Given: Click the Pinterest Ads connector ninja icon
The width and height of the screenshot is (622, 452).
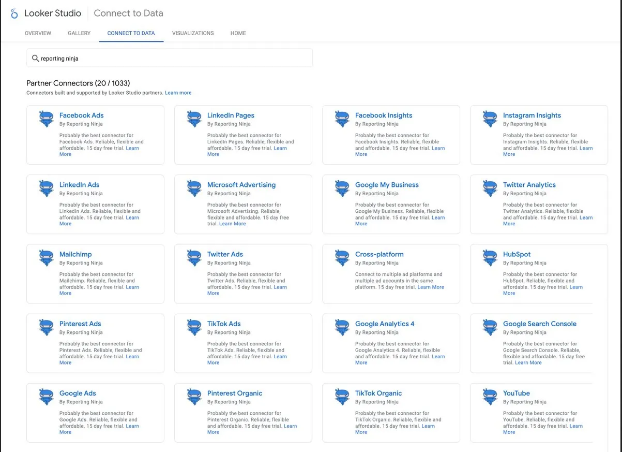Looking at the screenshot, I should point(47,327).
